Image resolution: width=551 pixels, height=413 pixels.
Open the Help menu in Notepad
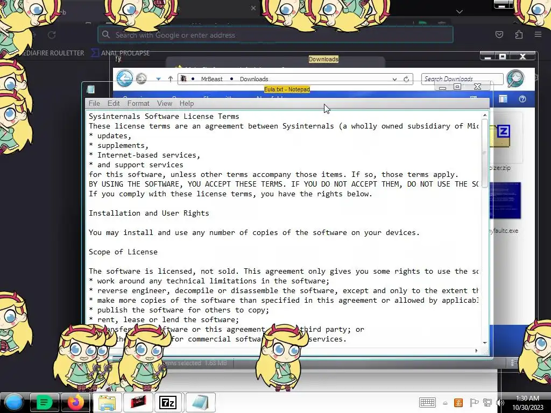point(187,103)
